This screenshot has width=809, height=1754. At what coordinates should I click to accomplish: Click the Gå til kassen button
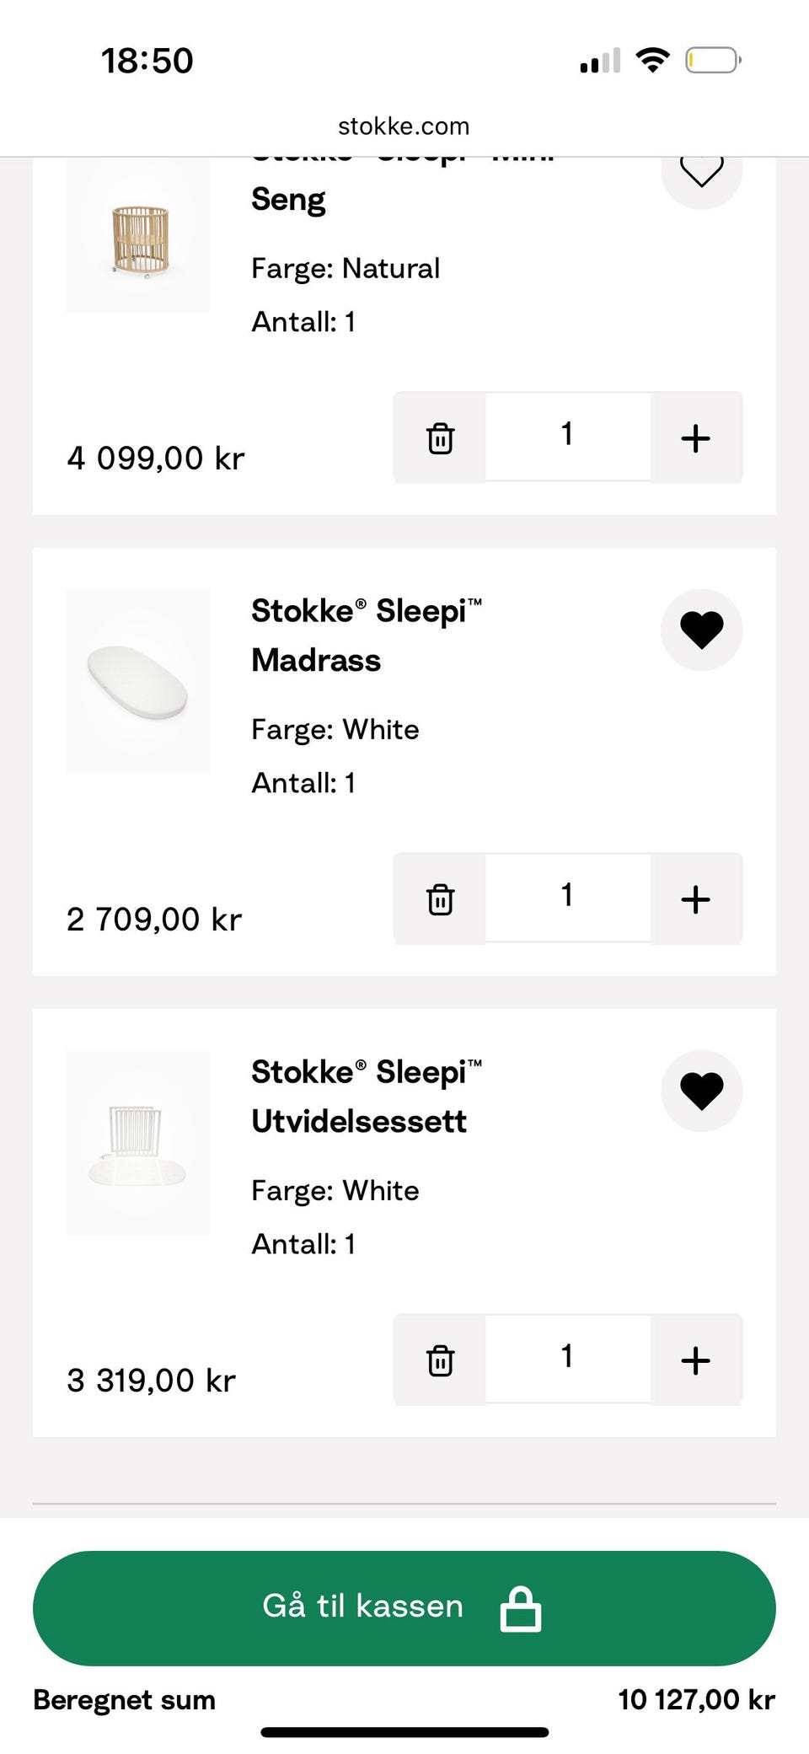[362, 1607]
